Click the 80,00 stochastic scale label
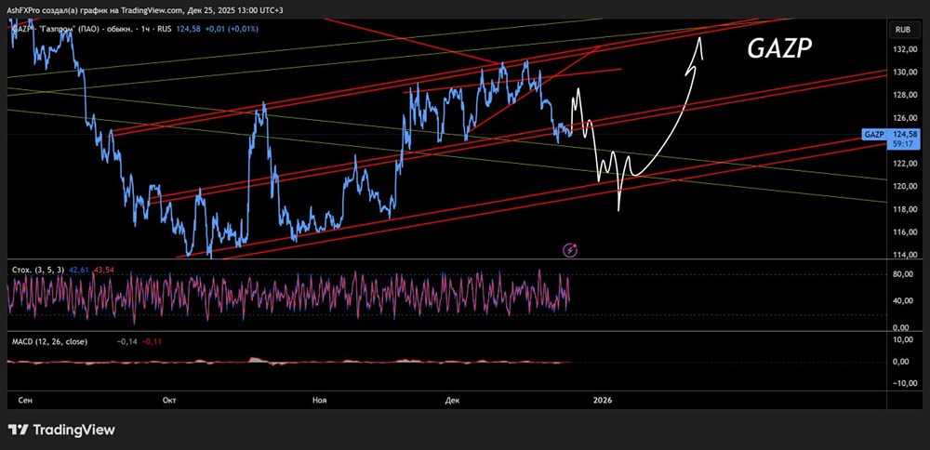This screenshot has width=930, height=450. [904, 274]
